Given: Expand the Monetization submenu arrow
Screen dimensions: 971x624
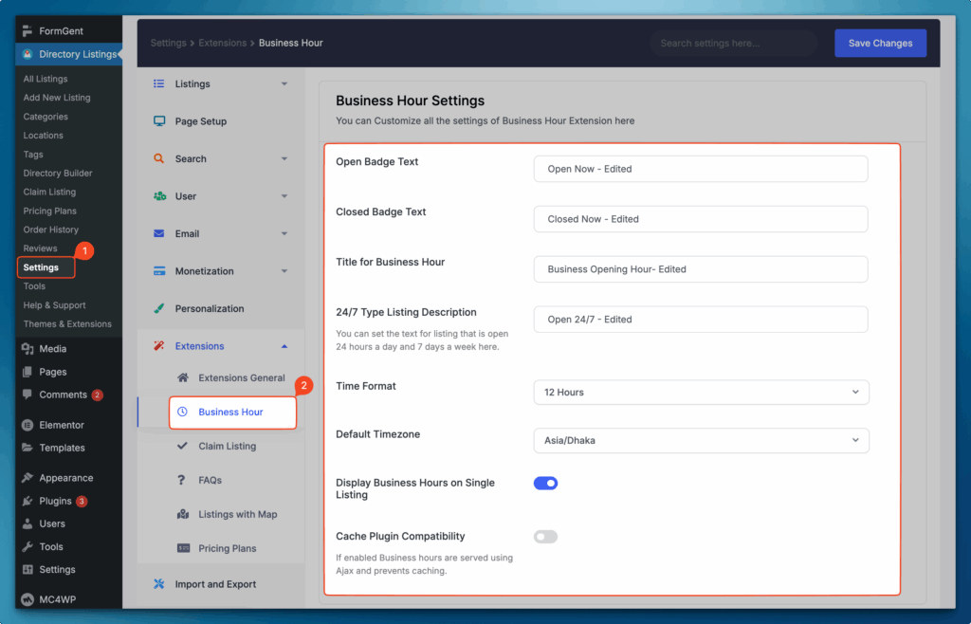Looking at the screenshot, I should 284,272.
